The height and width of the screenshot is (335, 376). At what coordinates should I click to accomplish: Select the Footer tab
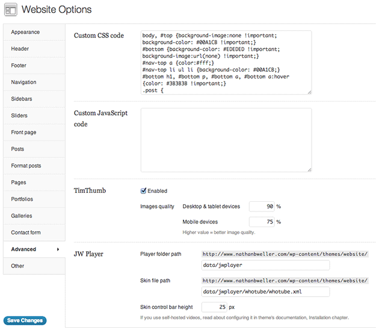coord(19,65)
